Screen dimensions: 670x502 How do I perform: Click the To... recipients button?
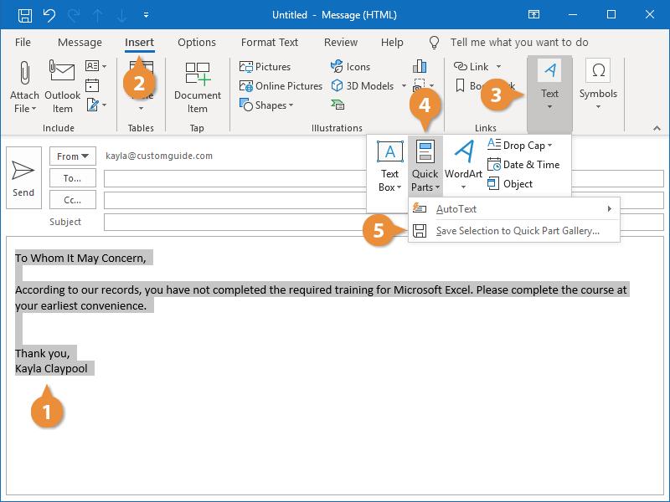pyautogui.click(x=73, y=178)
